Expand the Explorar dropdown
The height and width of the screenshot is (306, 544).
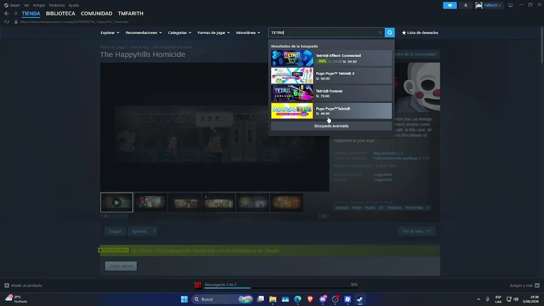110,33
